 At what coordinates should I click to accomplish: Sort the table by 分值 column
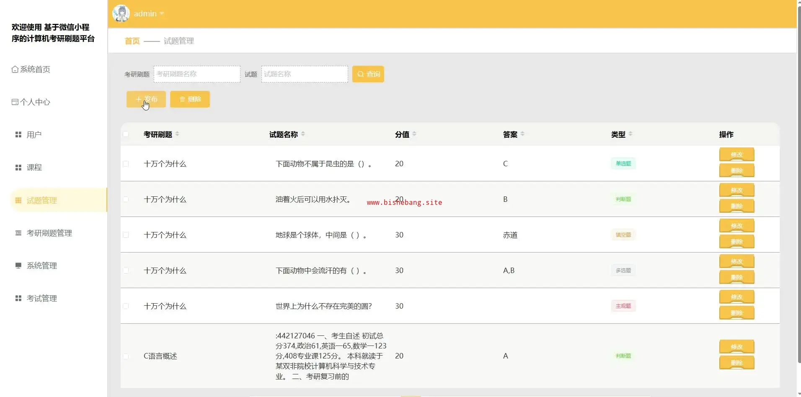tap(414, 134)
